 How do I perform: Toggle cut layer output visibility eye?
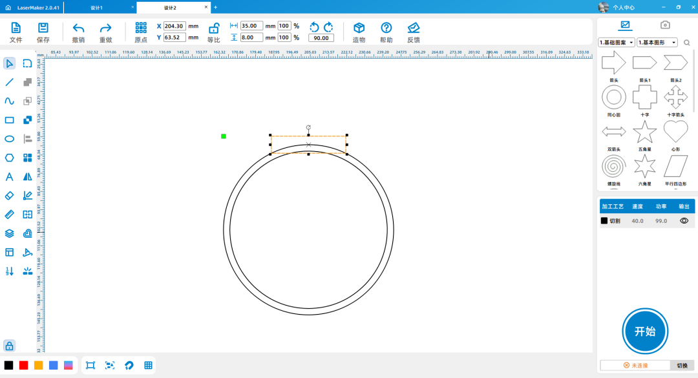click(684, 220)
